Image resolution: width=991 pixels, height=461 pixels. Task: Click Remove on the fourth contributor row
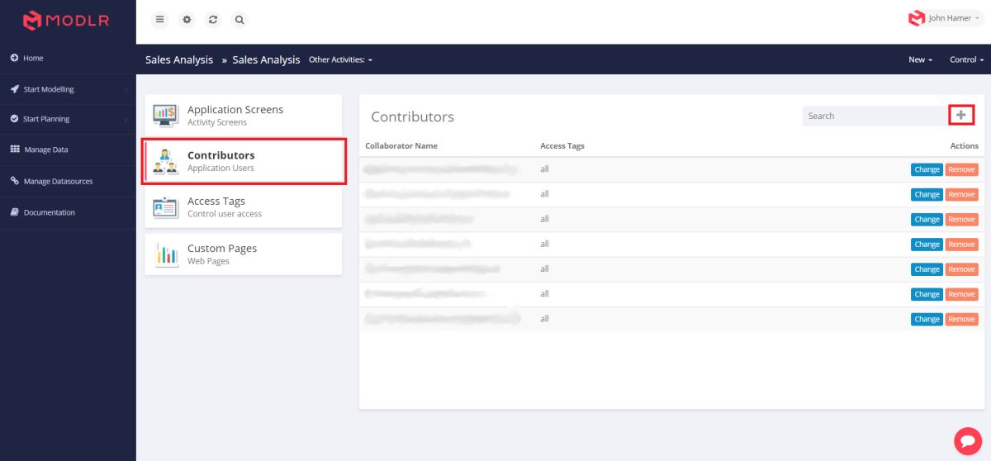[961, 244]
